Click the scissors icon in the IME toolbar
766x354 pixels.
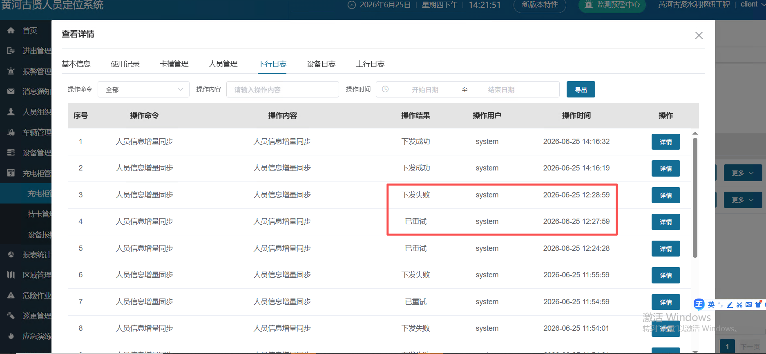[739, 305]
